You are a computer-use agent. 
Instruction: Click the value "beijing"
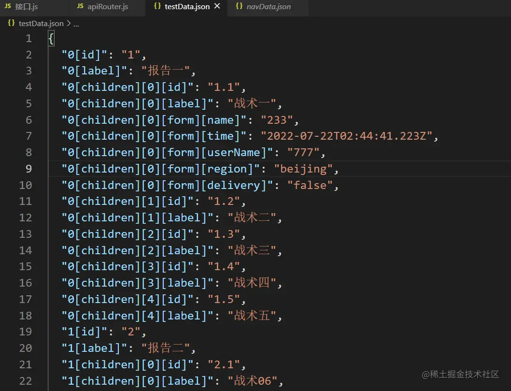pos(303,169)
